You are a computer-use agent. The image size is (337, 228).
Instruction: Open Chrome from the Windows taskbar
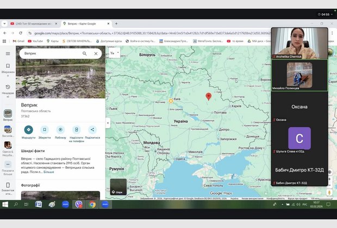pos(92,204)
